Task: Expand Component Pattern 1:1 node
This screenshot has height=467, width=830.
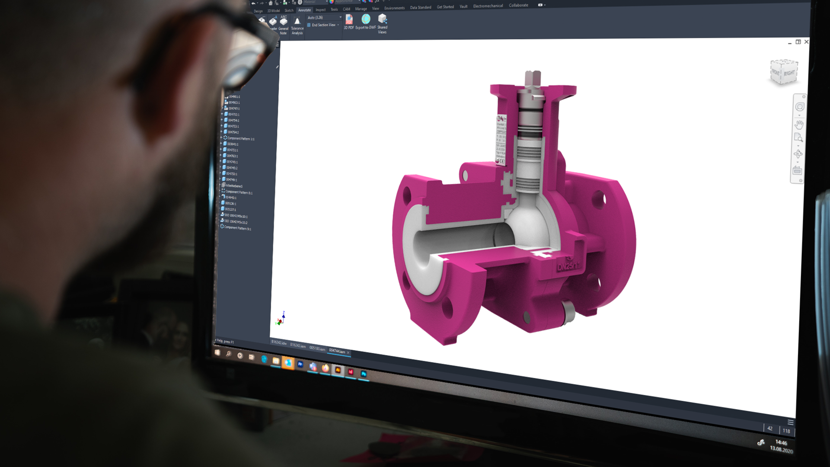Action: click(x=221, y=138)
